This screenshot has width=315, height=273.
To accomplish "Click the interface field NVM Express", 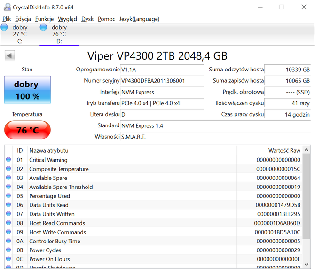I will pyautogui.click(x=162, y=92).
